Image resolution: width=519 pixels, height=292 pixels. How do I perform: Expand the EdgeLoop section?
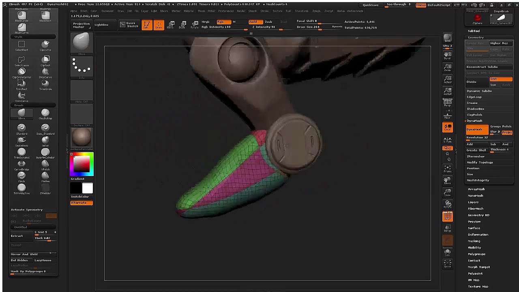click(x=474, y=97)
